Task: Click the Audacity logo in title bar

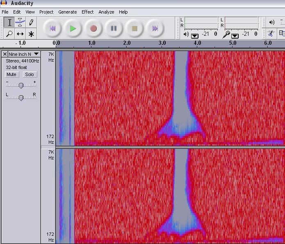Action: coord(4,2)
